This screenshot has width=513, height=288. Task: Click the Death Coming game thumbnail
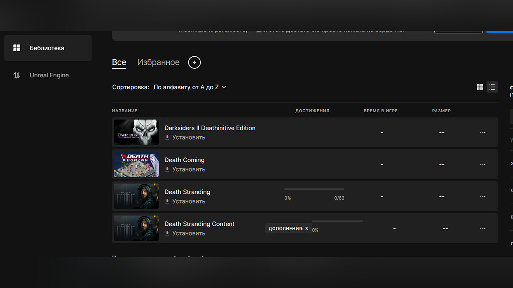tap(136, 164)
